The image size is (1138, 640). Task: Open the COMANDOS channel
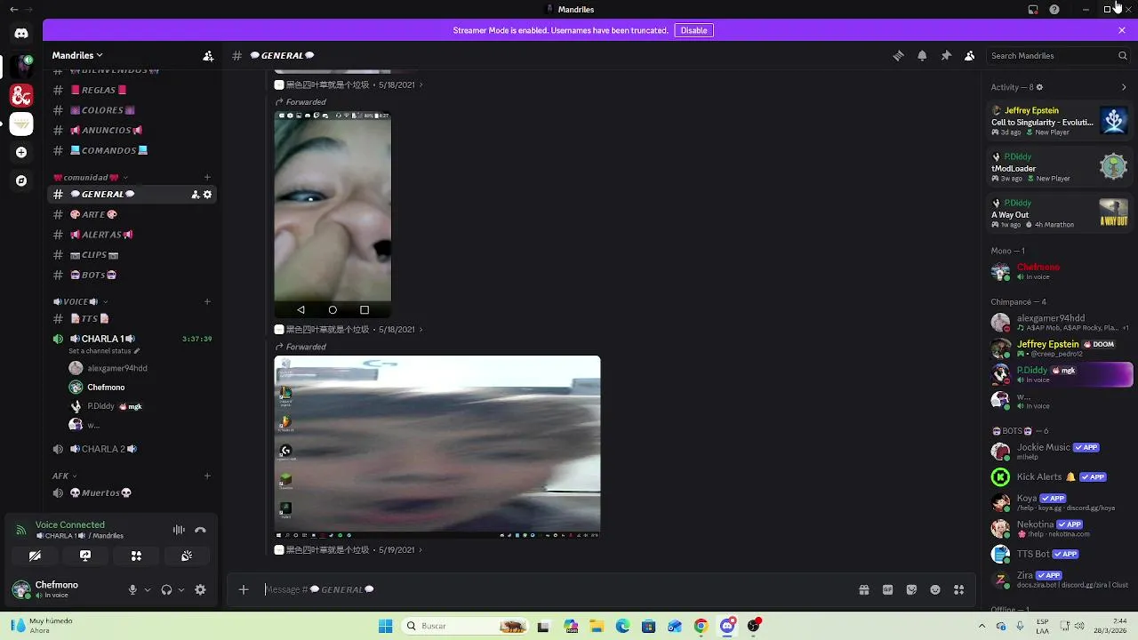click(x=132, y=150)
